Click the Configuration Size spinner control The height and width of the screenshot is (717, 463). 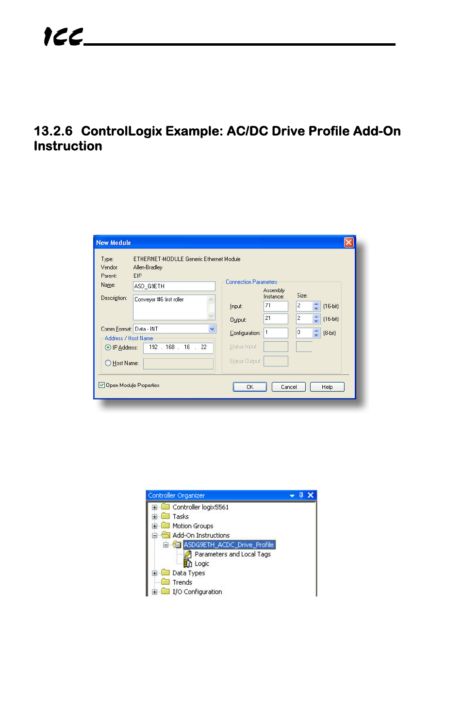click(x=316, y=333)
